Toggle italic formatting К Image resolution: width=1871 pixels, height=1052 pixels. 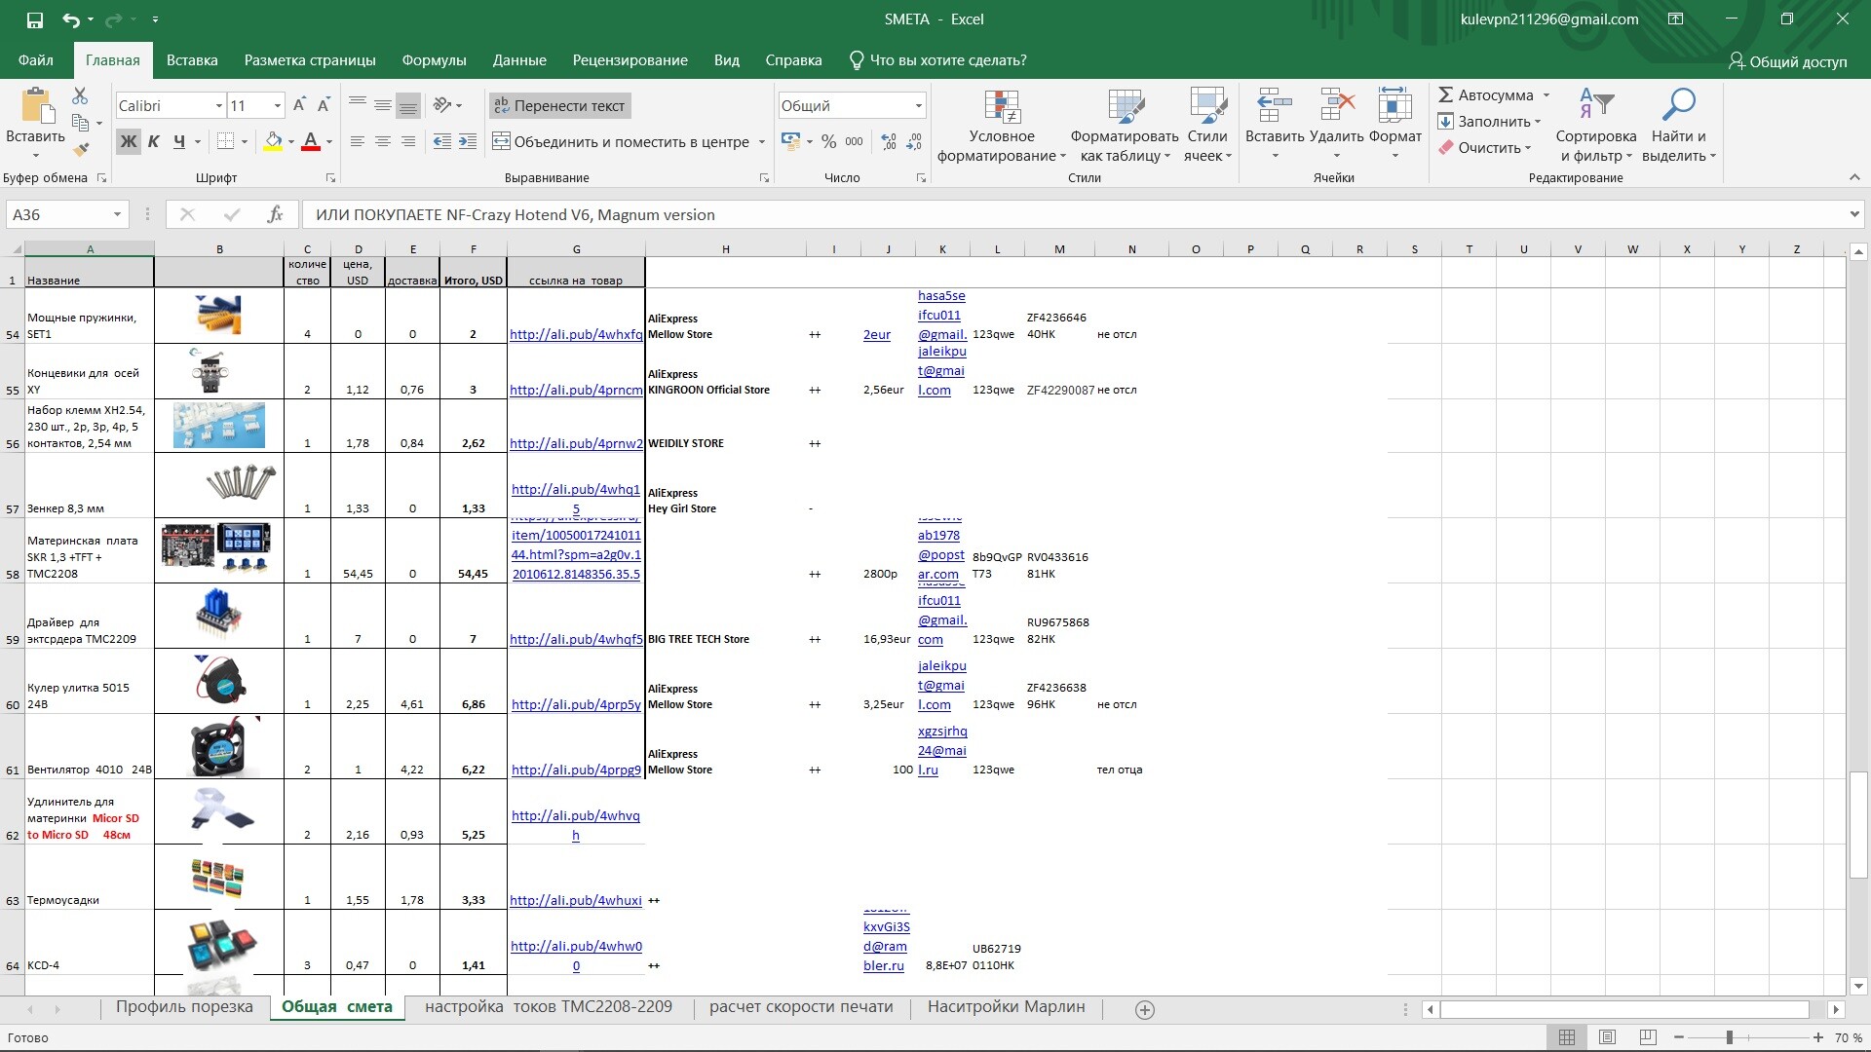click(x=153, y=141)
